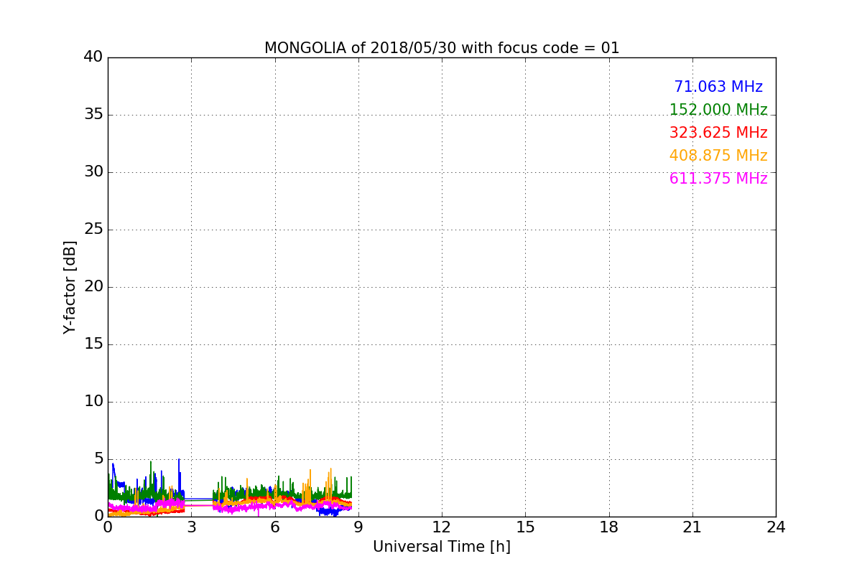
Task: Click the y-axis tick label 10
Action: tap(93, 402)
